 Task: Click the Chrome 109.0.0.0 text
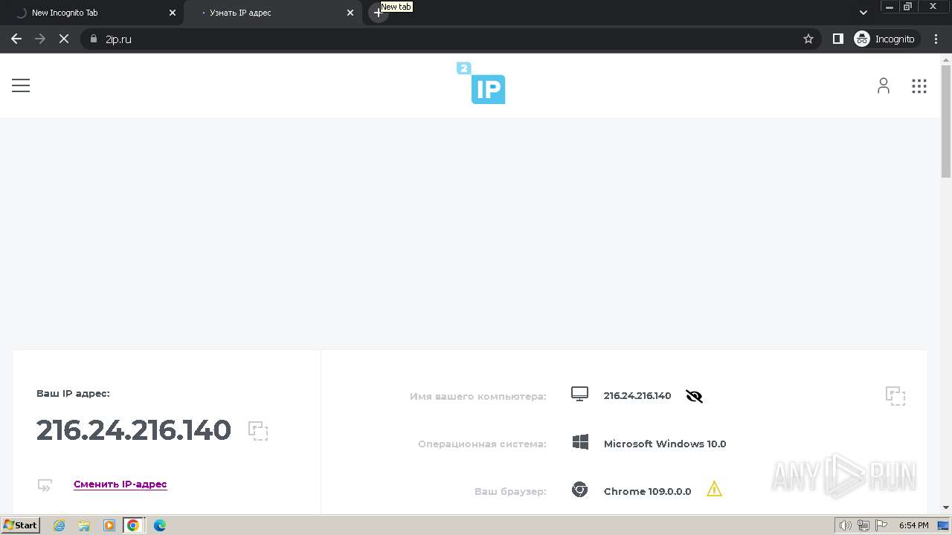click(x=647, y=491)
